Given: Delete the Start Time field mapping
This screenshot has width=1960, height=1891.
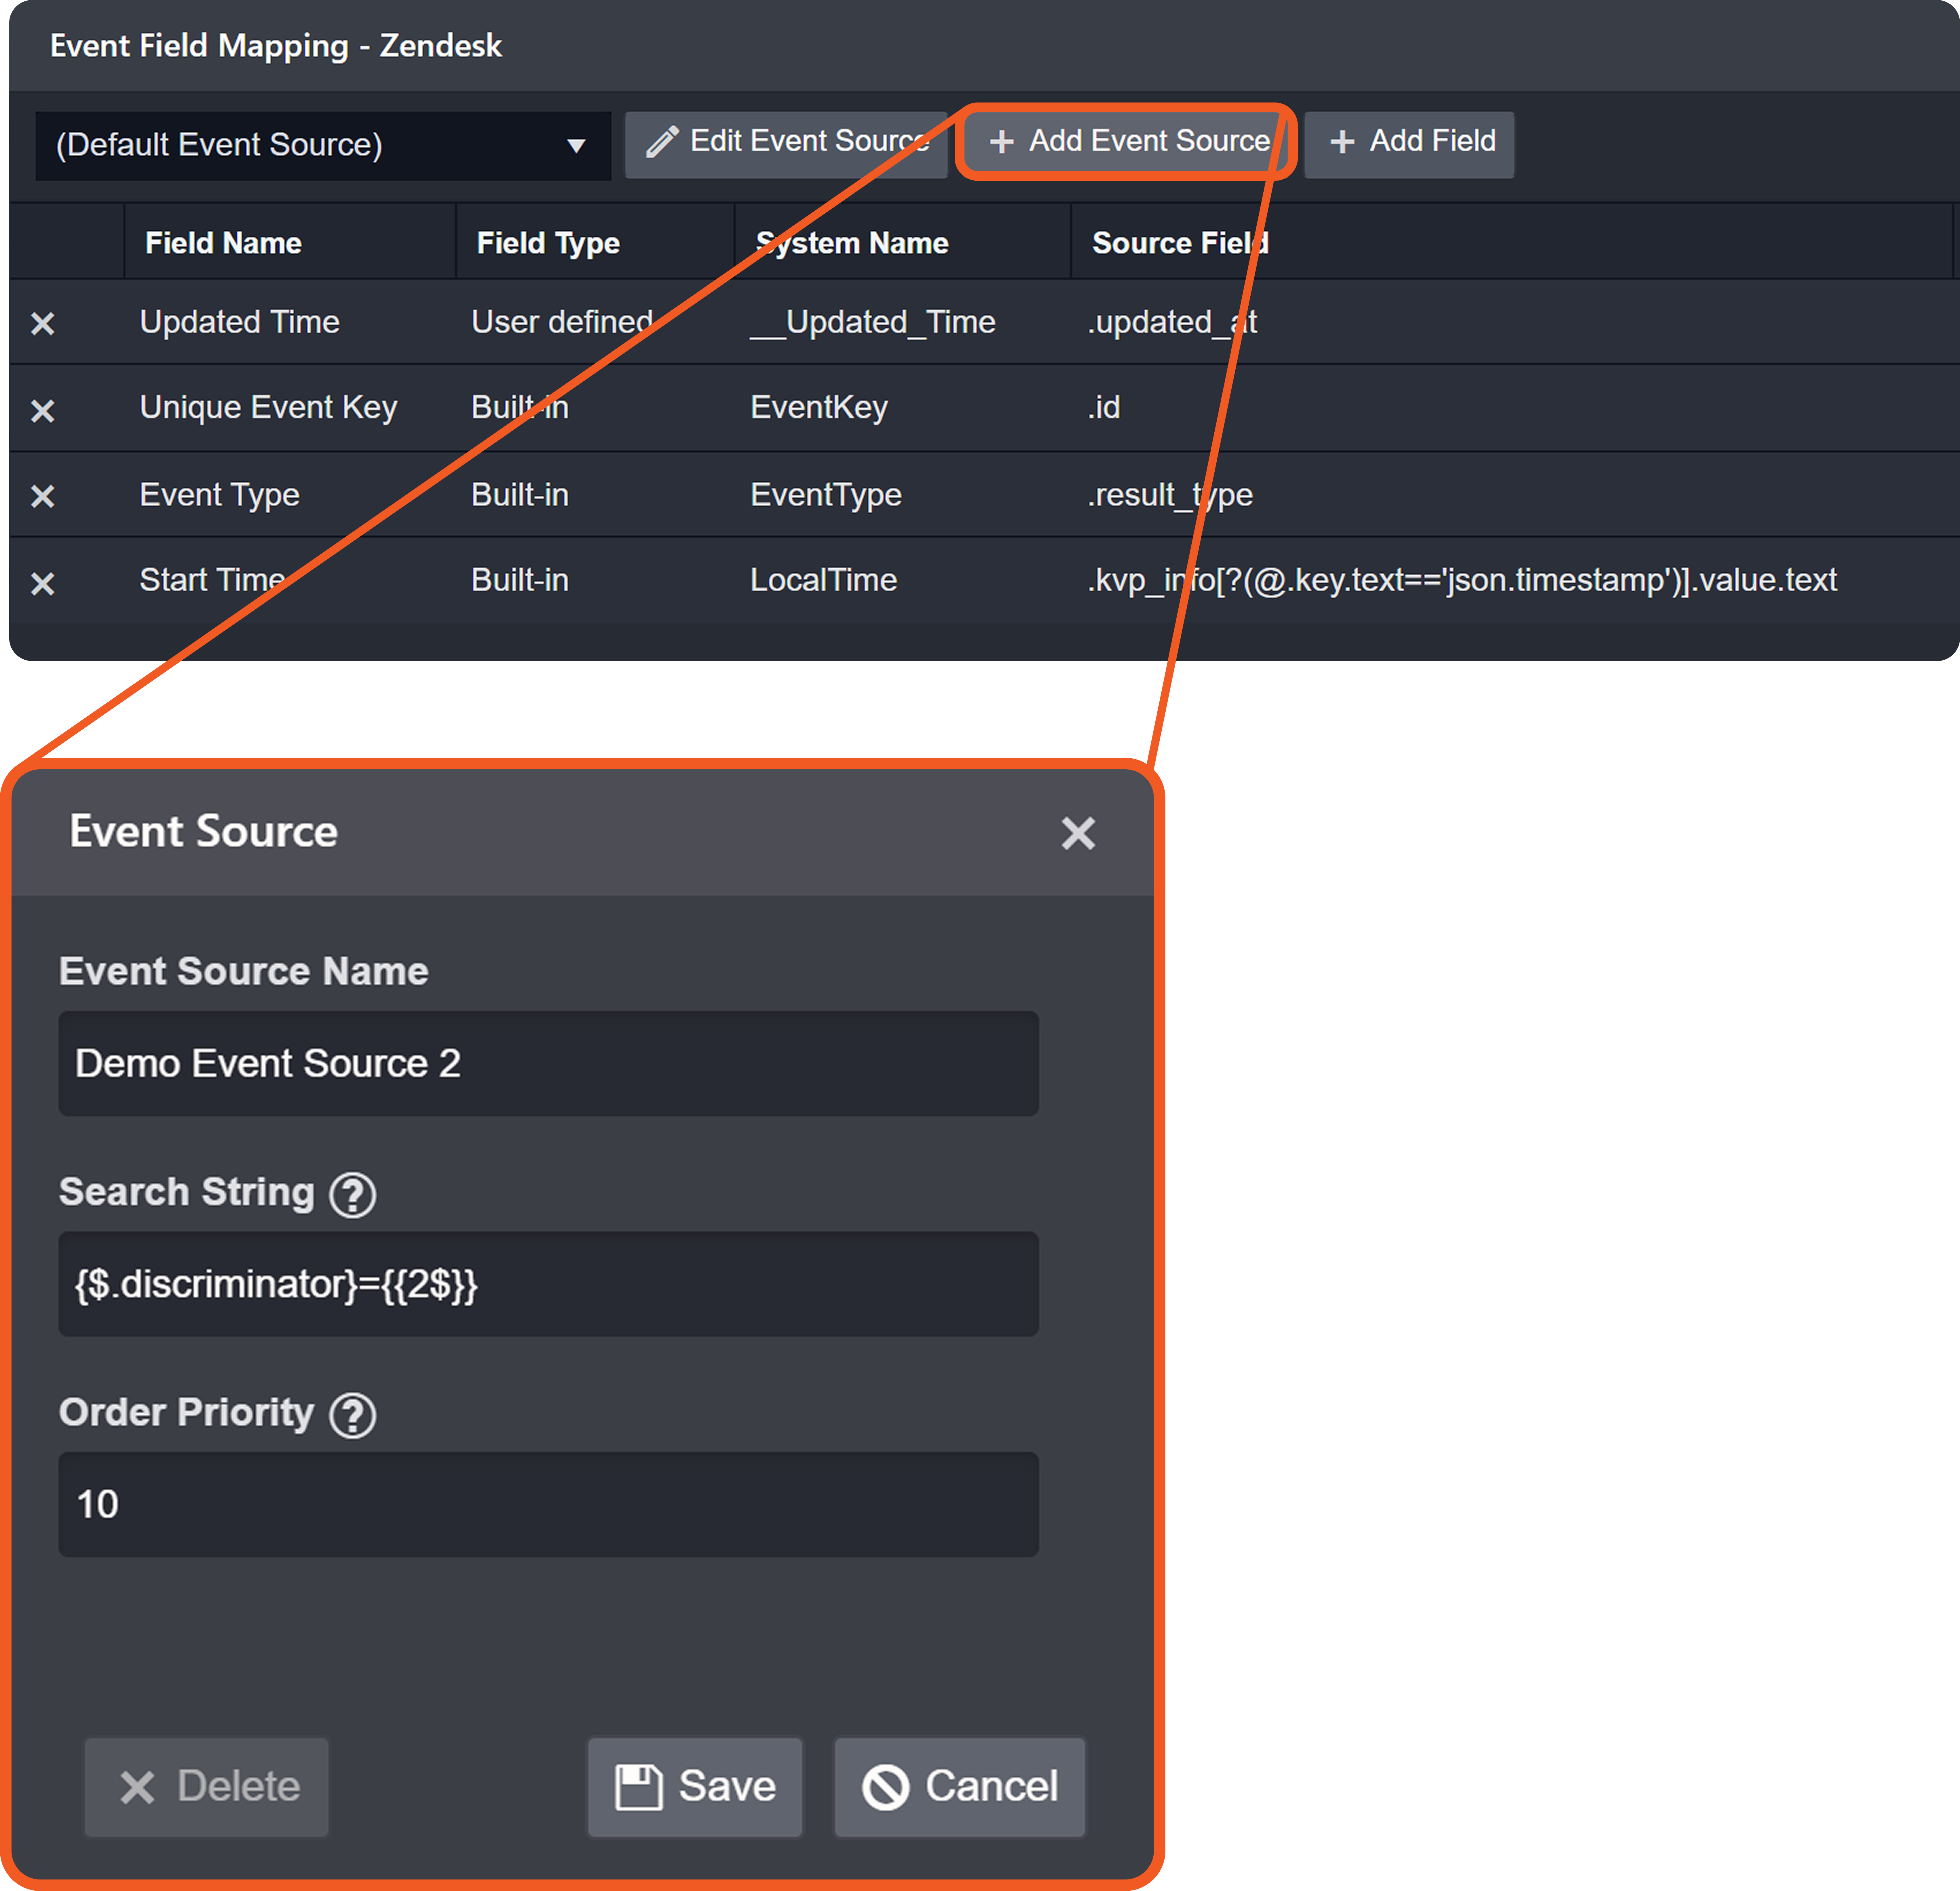Looking at the screenshot, I should 42,583.
